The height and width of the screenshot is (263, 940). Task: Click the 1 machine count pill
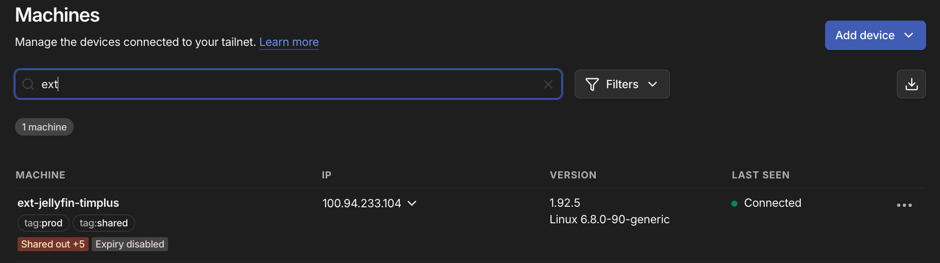(x=44, y=127)
